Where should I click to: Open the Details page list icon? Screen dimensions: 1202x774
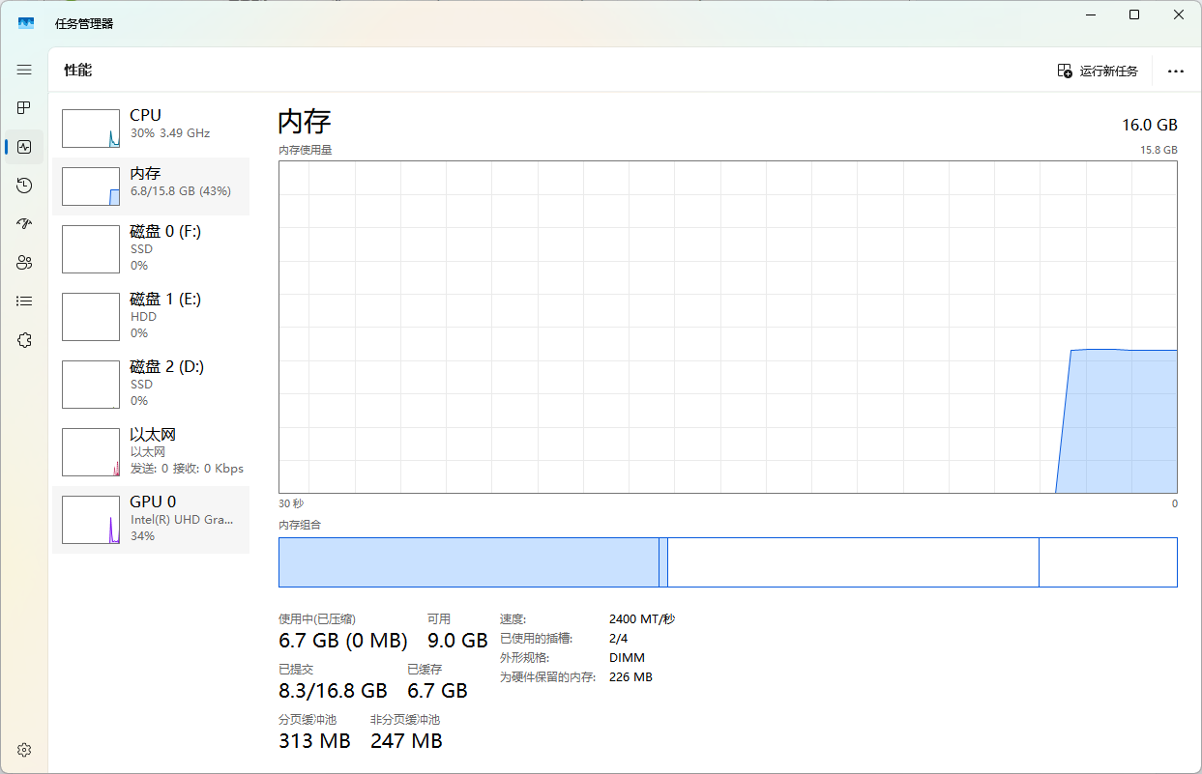tap(24, 301)
